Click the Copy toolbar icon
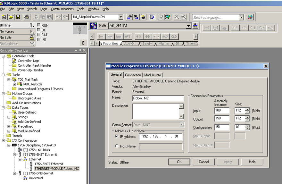This screenshot has height=184, width=282. [x=43, y=17]
